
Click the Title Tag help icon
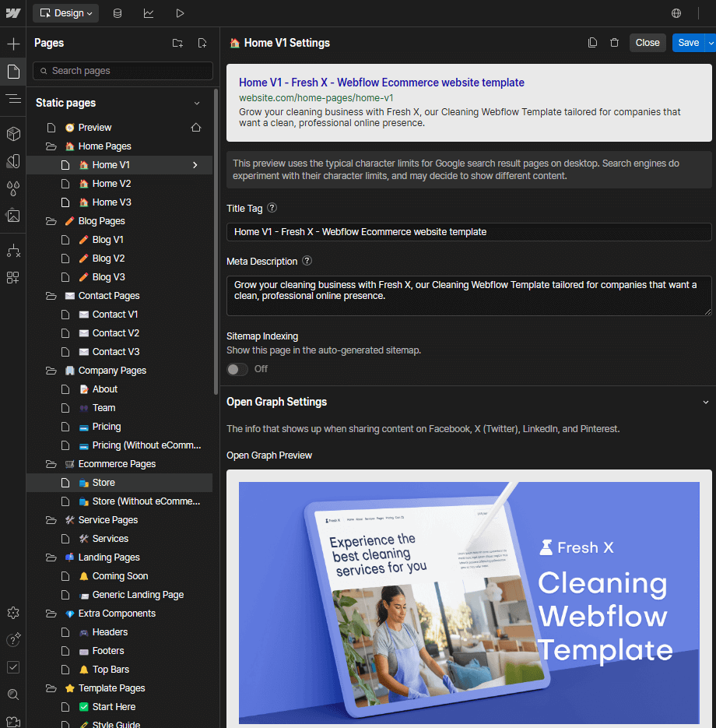click(272, 208)
